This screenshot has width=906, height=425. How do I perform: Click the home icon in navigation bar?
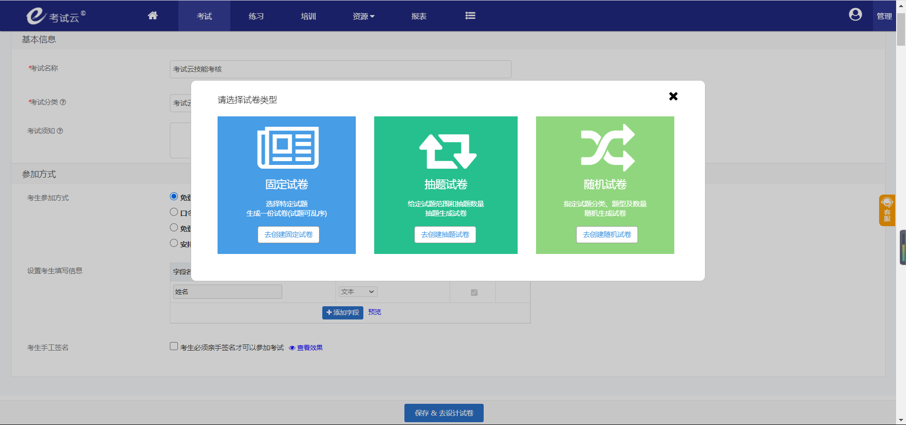point(152,16)
